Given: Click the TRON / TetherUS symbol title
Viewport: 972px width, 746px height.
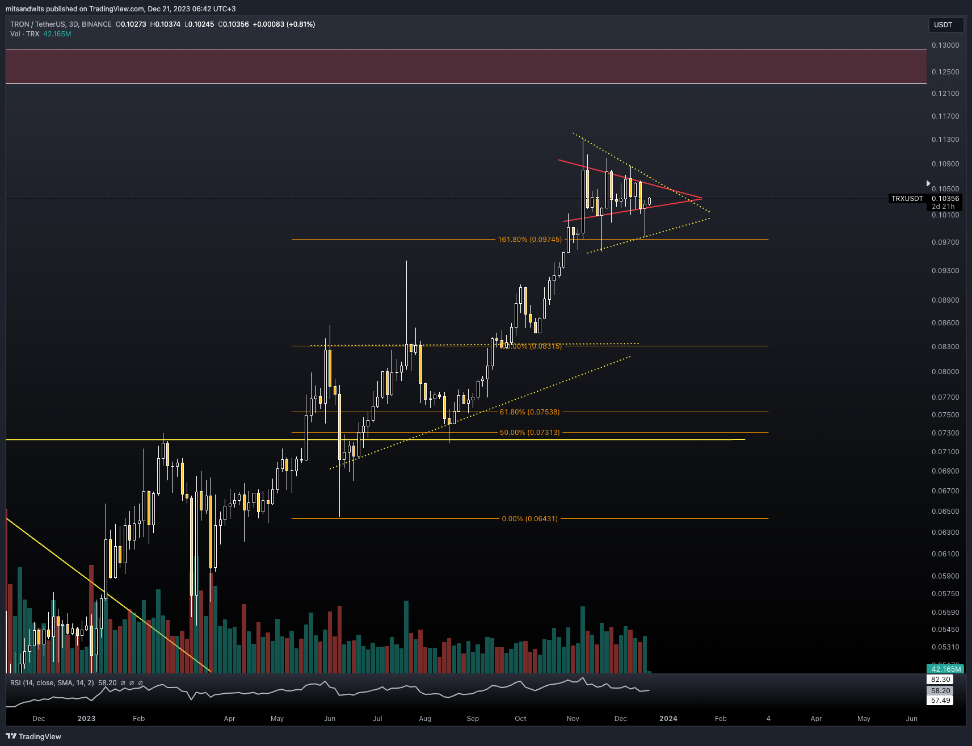Looking at the screenshot, I should 61,24.
